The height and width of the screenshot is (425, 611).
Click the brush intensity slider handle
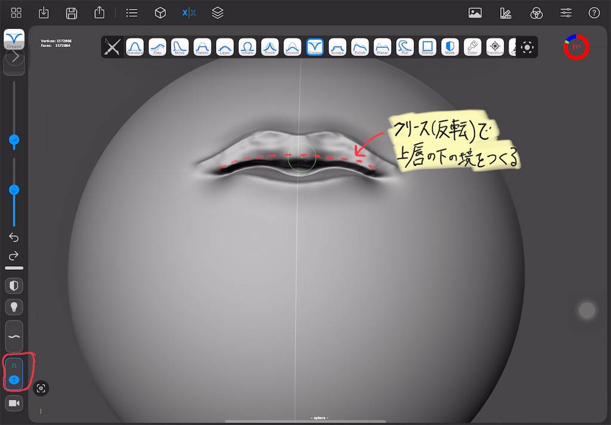point(14,190)
